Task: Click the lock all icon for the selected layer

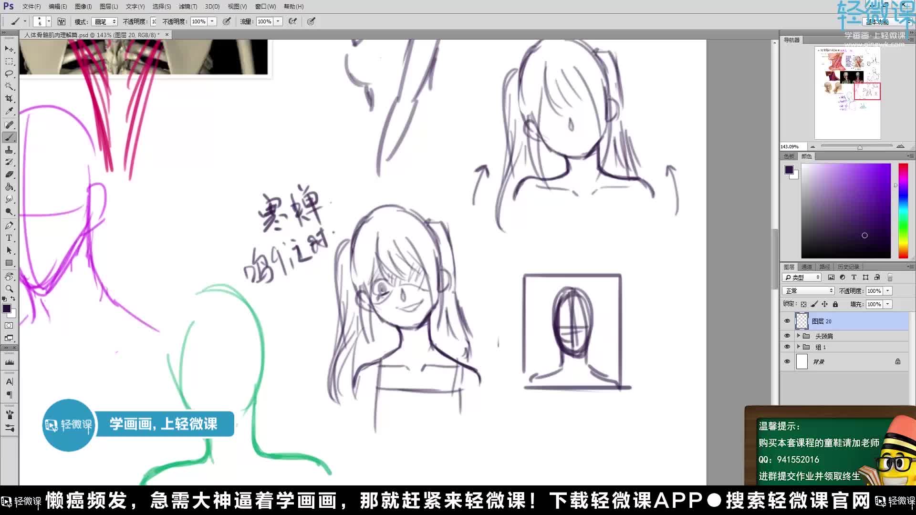Action: 835,304
